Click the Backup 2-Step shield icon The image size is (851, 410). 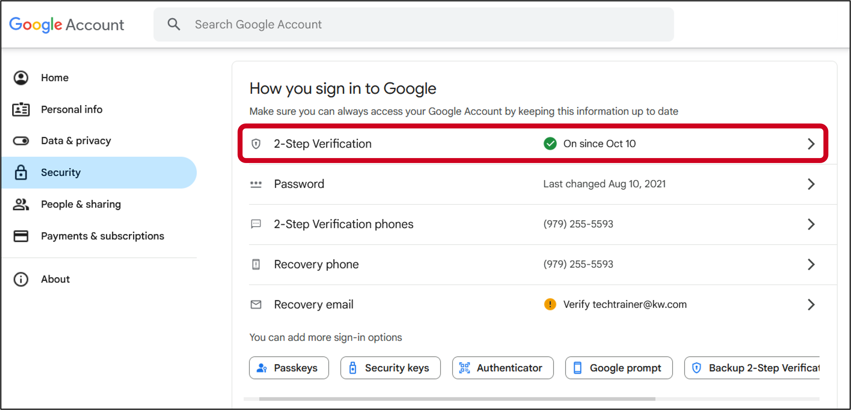coord(696,368)
